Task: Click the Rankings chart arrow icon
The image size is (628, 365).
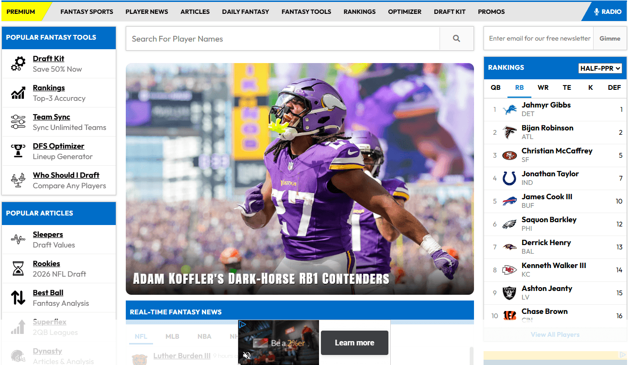Action: click(18, 93)
